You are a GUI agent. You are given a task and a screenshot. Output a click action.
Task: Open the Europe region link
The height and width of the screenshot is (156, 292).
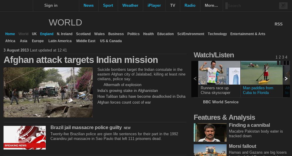[38, 41]
